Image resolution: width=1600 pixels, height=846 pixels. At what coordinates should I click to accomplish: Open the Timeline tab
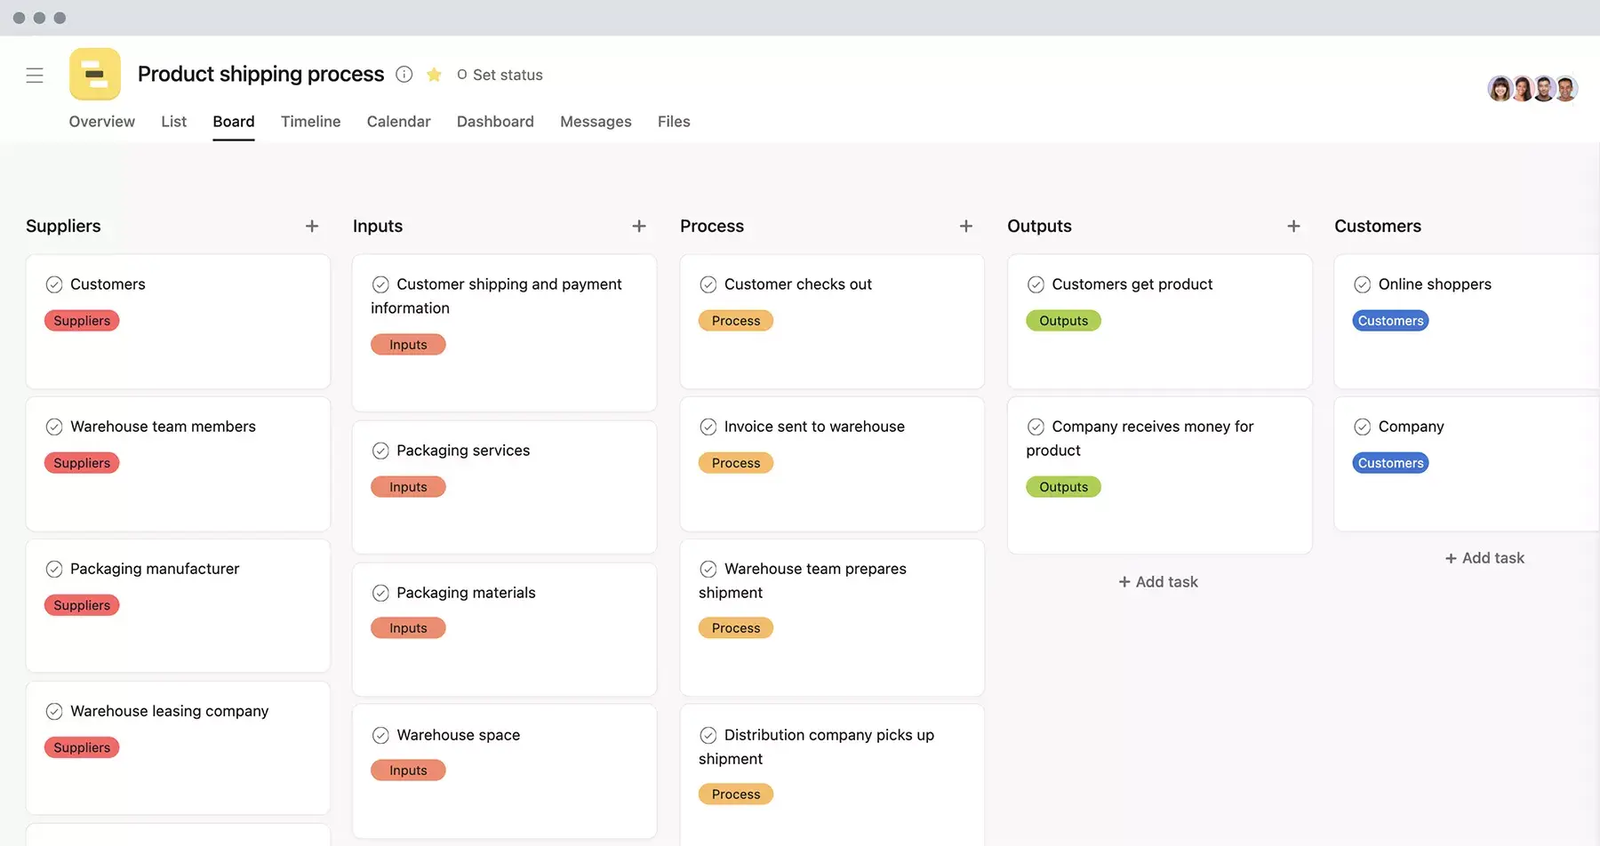pyautogui.click(x=310, y=122)
